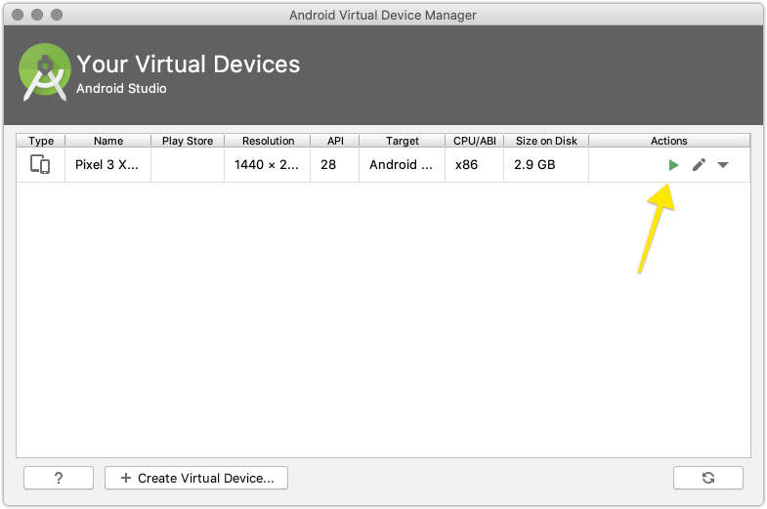This screenshot has height=509, width=767.
Task: Sort by Size on Disk column header
Action: (x=546, y=141)
